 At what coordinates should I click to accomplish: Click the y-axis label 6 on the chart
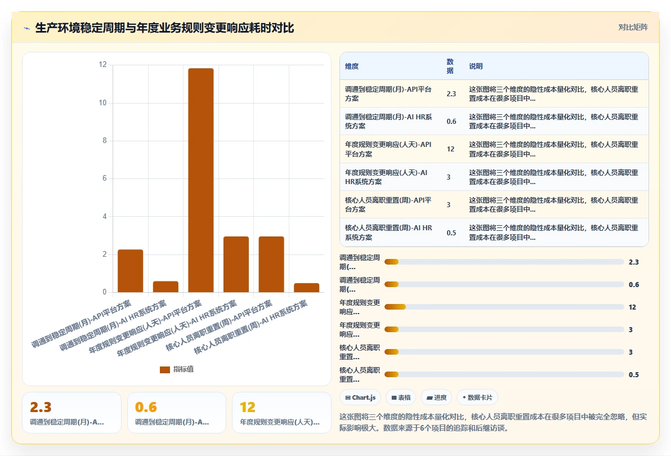104,178
